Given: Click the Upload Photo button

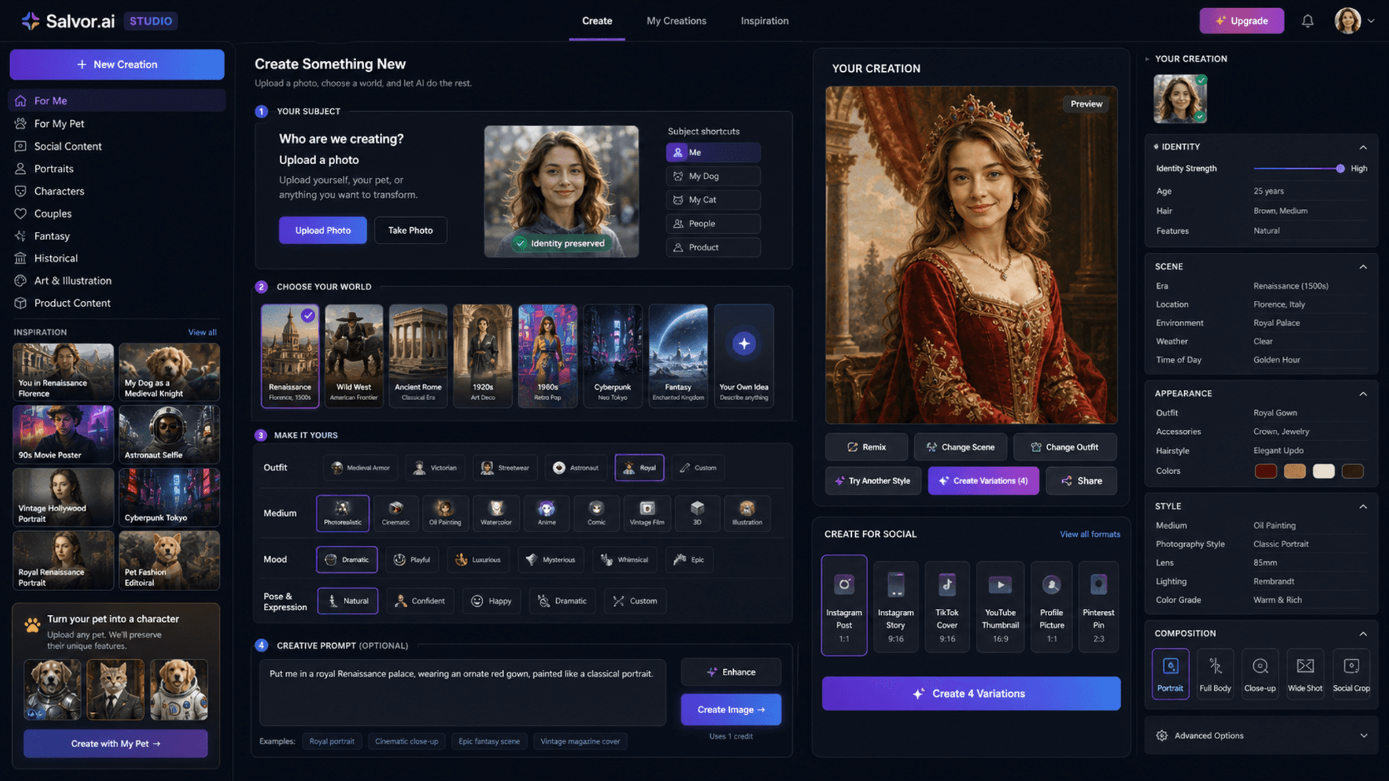Looking at the screenshot, I should coord(323,231).
